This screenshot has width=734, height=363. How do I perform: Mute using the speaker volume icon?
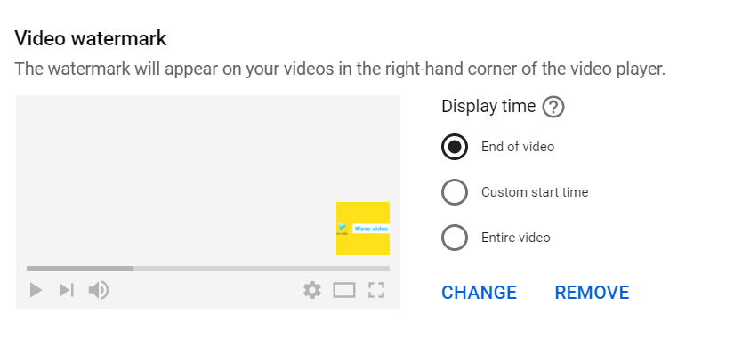99,290
